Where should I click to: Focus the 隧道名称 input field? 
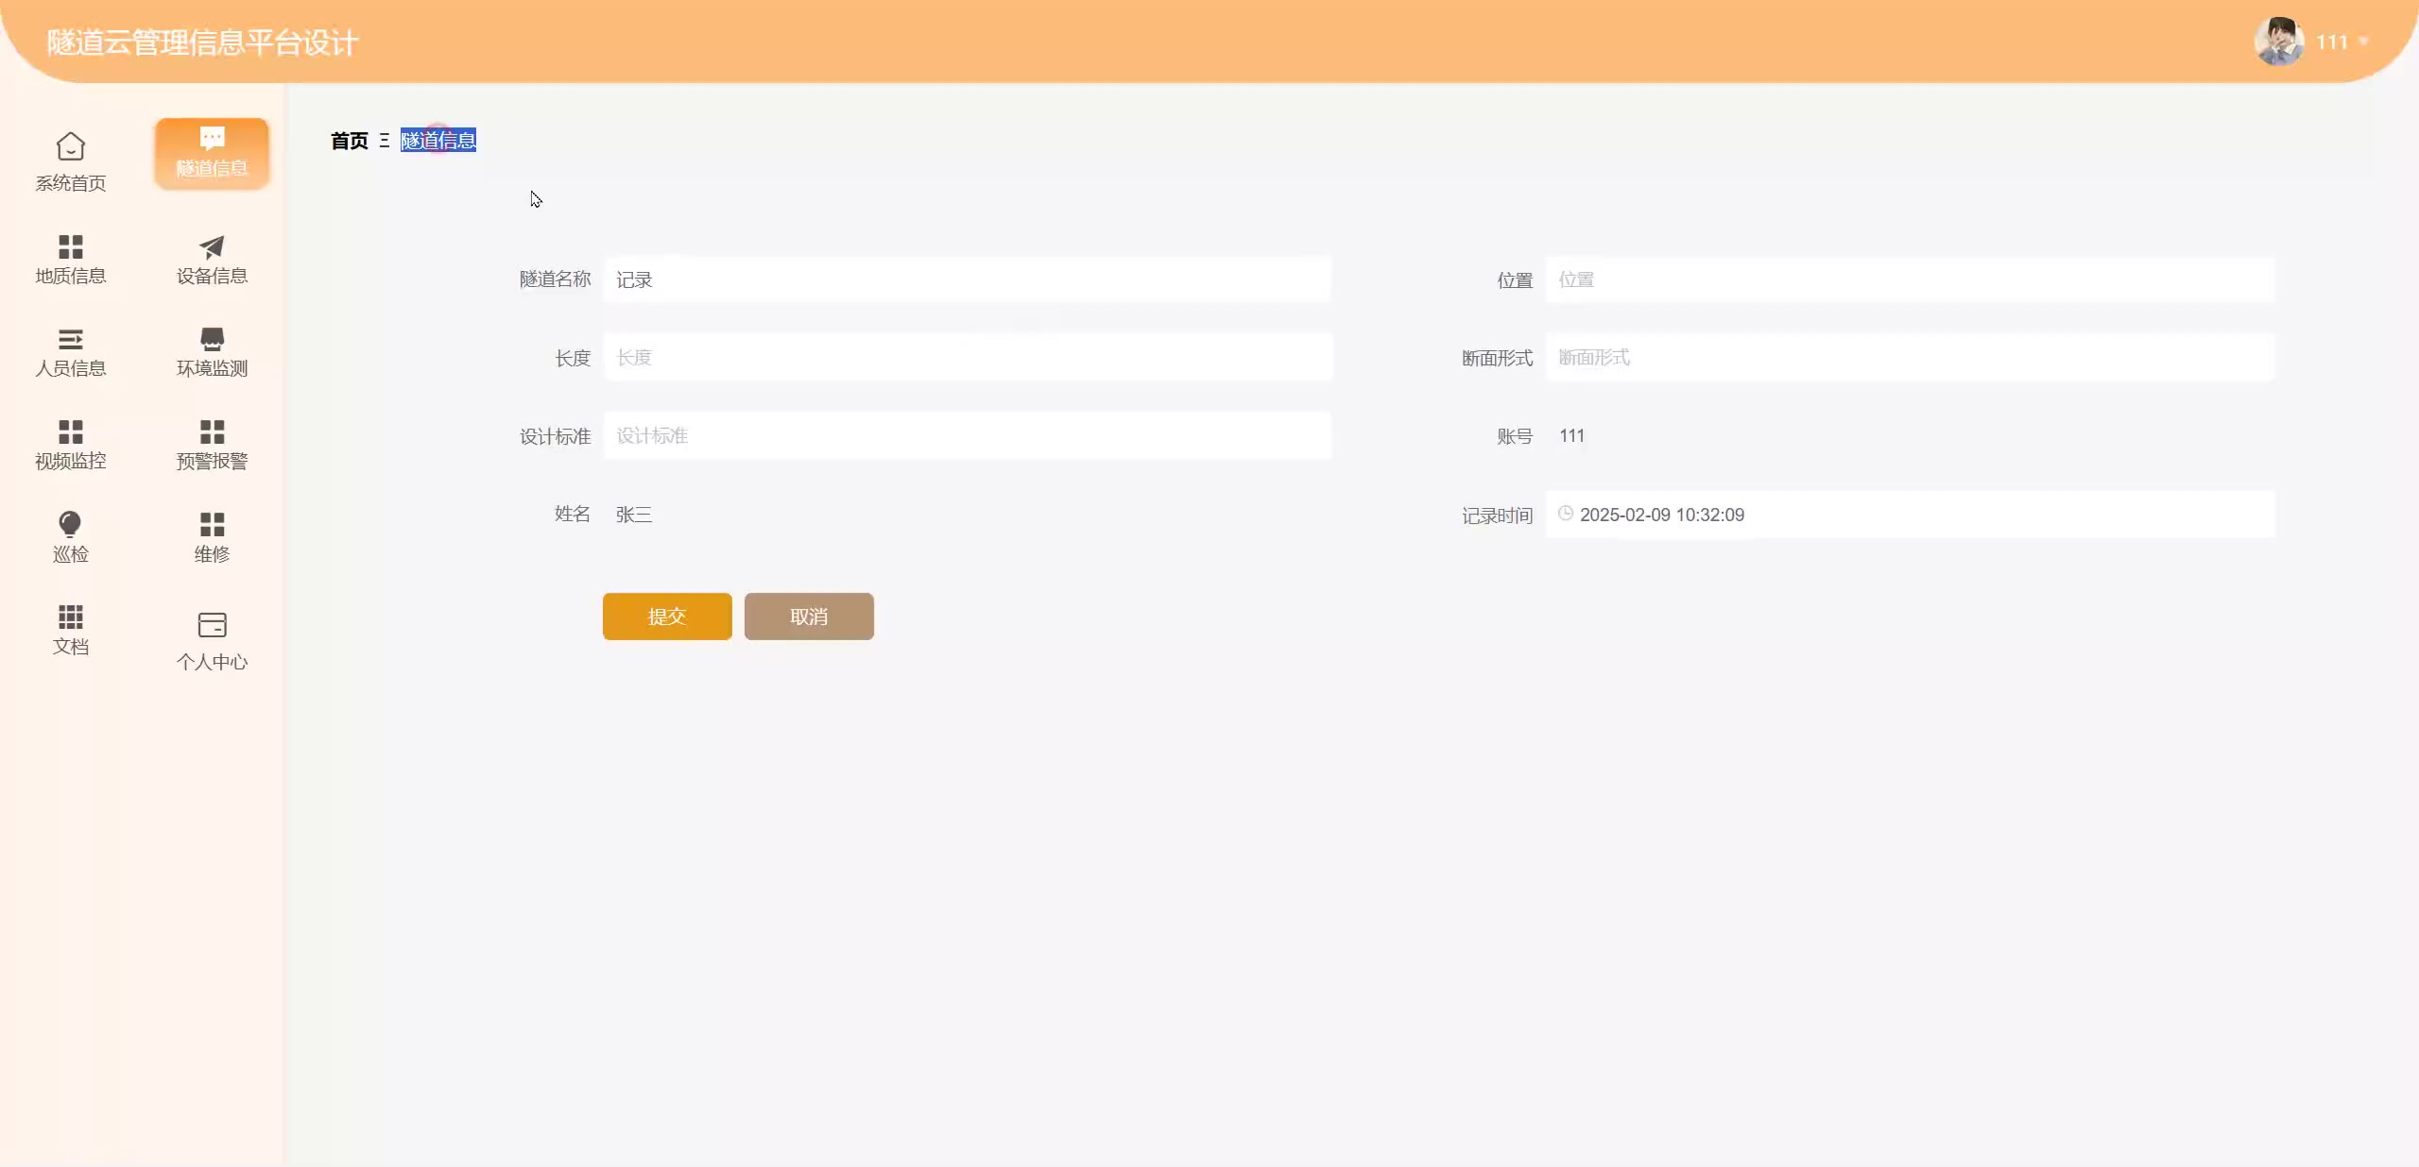coord(967,279)
